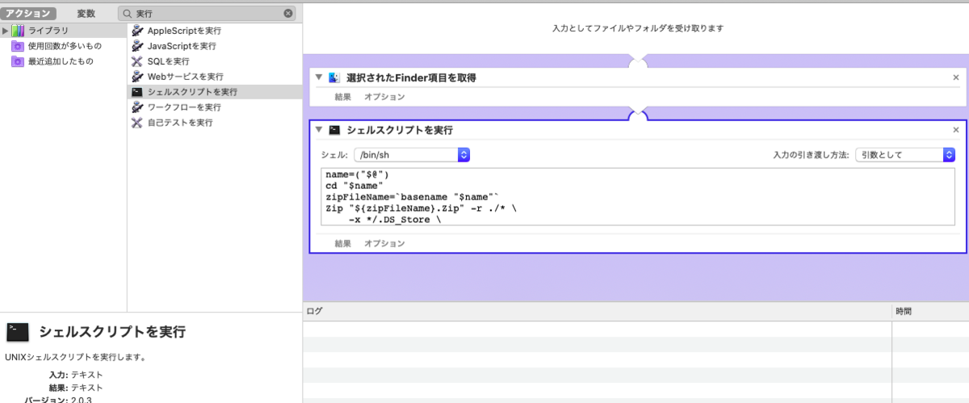Select Webサービスを実行 action text

coord(186,77)
